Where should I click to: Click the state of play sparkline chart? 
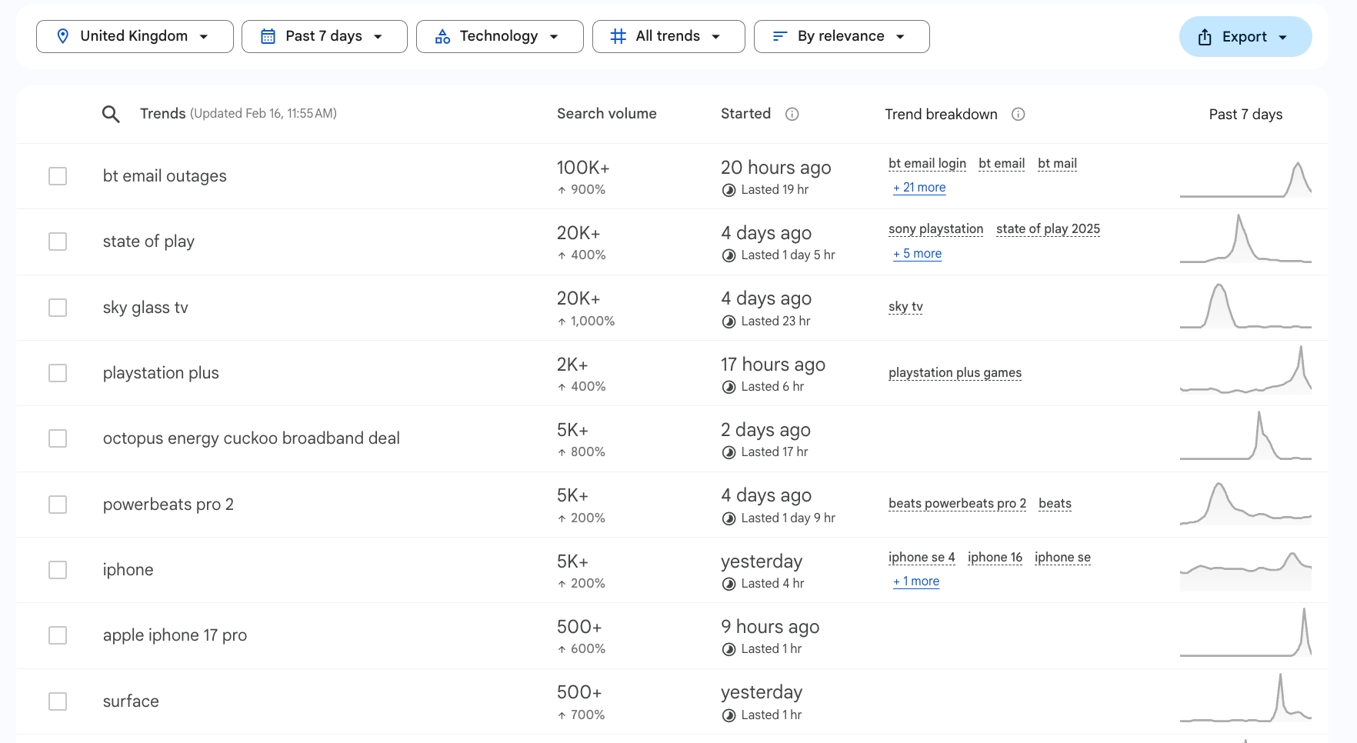pyautogui.click(x=1245, y=239)
